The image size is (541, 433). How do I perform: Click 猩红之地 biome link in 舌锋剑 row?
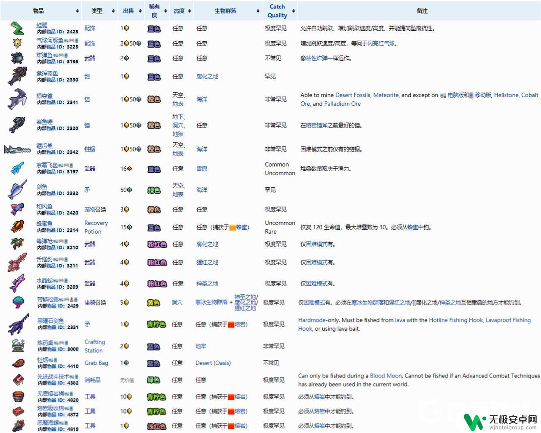pos(207,262)
